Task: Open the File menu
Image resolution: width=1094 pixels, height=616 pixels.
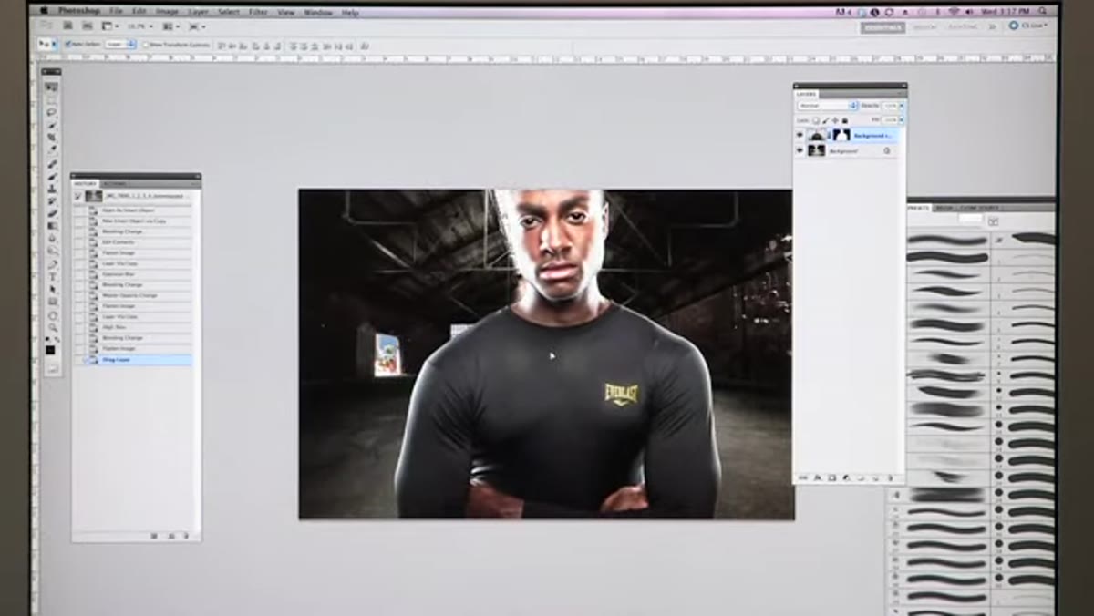Action: point(116,12)
